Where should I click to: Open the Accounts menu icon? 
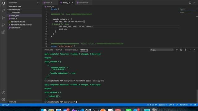point(3,92)
